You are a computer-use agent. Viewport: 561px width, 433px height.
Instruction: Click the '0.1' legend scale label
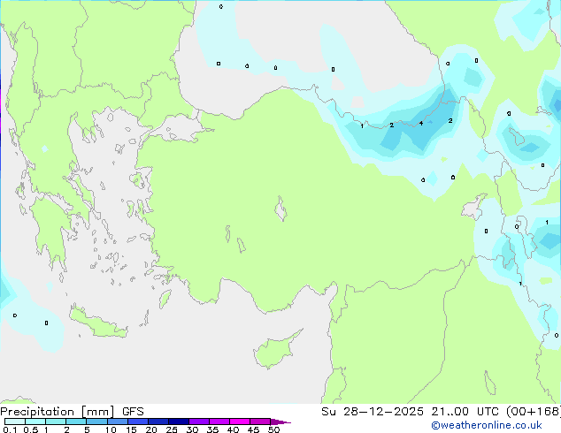click(9, 429)
